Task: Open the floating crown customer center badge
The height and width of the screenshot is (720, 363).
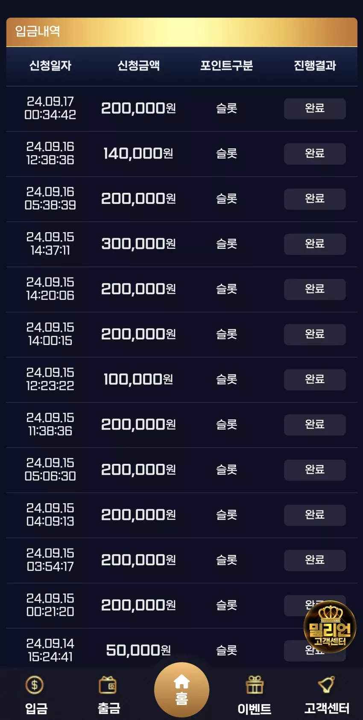Action: coord(330,627)
